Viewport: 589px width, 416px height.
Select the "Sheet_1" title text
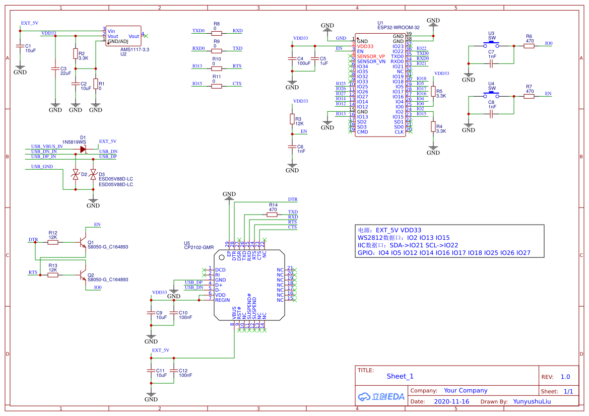[x=400, y=376]
